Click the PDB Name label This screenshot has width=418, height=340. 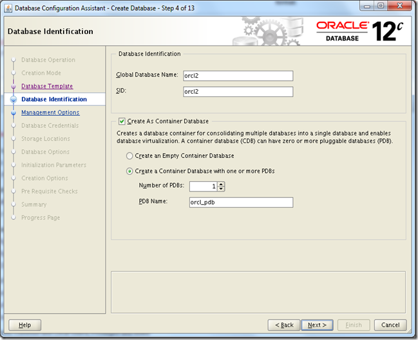click(x=153, y=201)
